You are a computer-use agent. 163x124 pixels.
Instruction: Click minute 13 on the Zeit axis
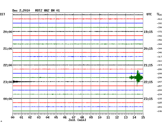pos(126,117)
